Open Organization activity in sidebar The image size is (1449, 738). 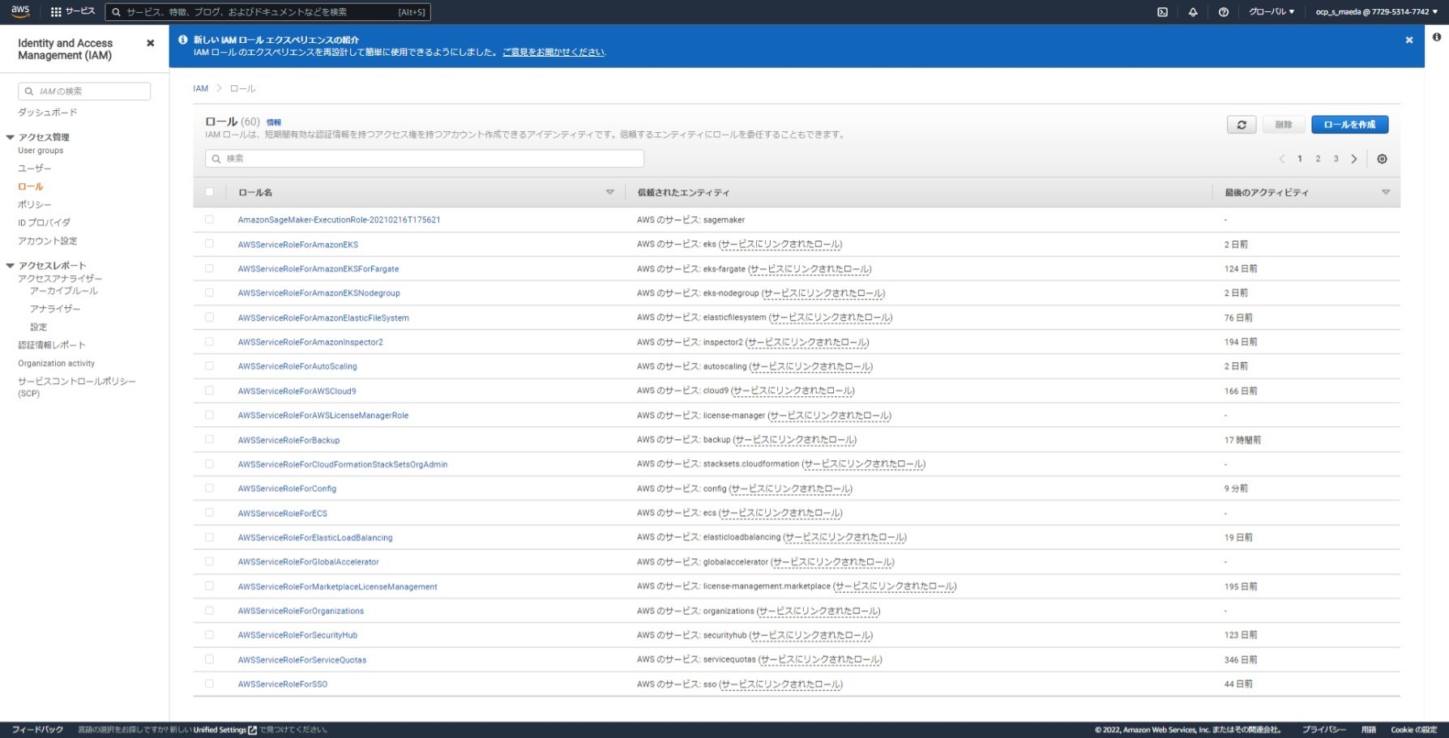pos(57,364)
